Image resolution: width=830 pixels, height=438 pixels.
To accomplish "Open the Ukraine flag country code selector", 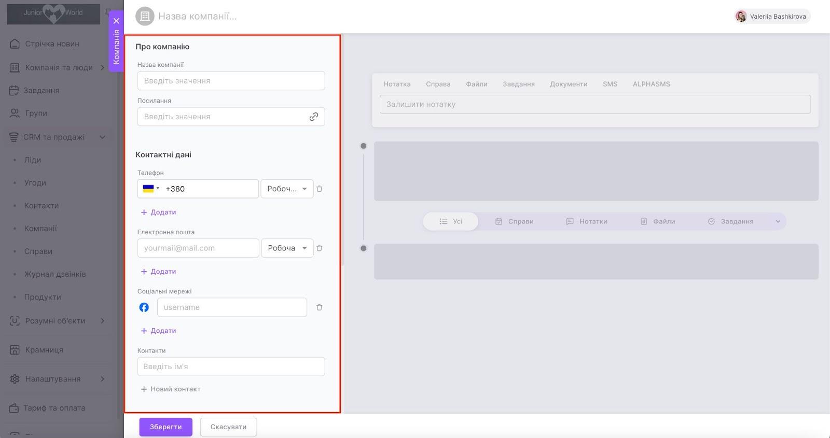I will [150, 189].
